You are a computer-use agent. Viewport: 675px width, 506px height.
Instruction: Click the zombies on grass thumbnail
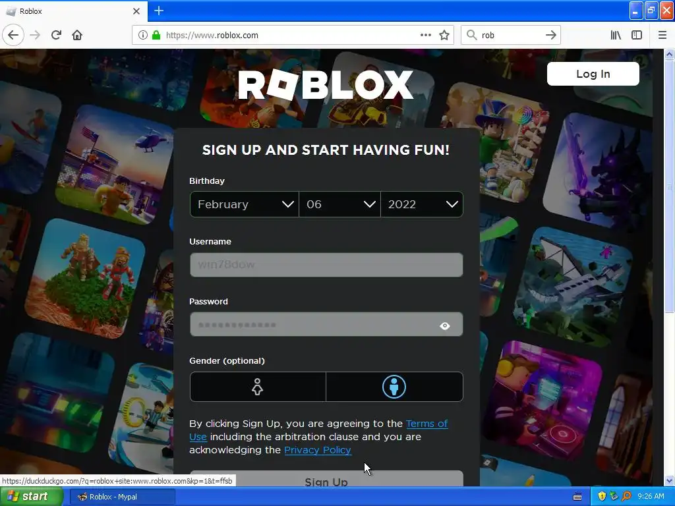pyautogui.click(x=86, y=279)
